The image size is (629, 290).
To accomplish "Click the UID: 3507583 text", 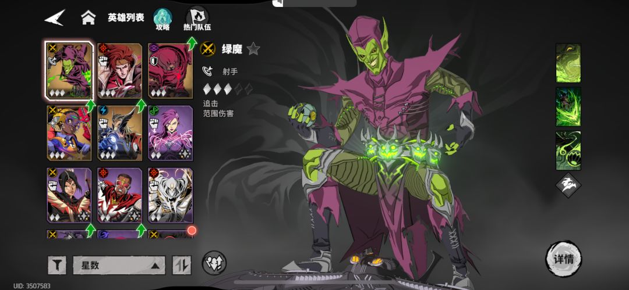I will point(32,286).
